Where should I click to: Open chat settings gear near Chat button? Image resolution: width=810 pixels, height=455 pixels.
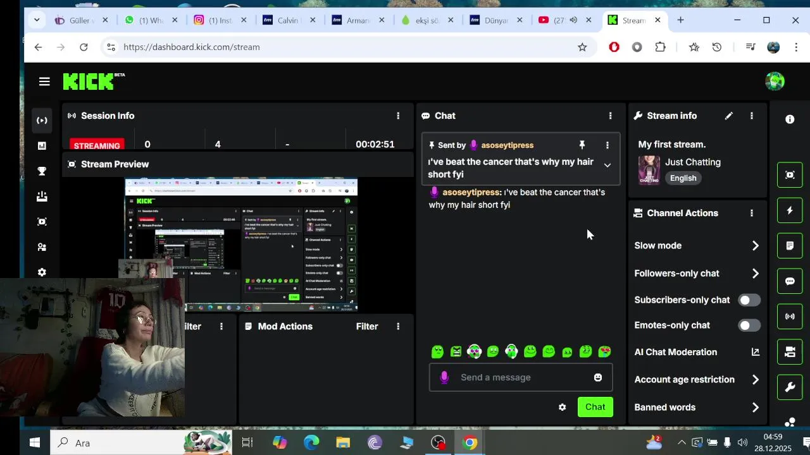[562, 407]
